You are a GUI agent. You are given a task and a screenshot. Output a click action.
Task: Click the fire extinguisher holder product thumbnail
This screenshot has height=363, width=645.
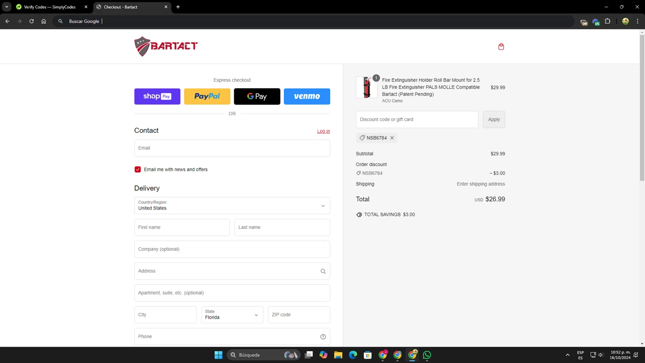[x=367, y=87]
